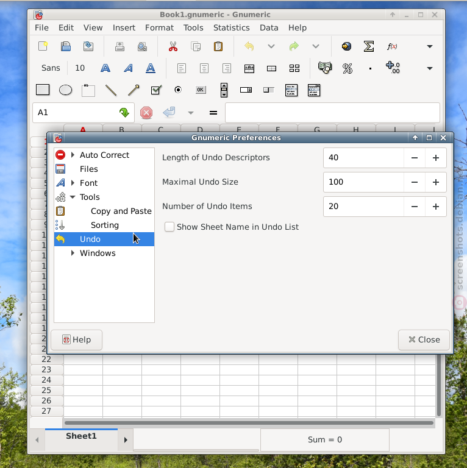Click the thousands separator dot icon
Viewport: 467px width, 468px height.
click(x=370, y=69)
